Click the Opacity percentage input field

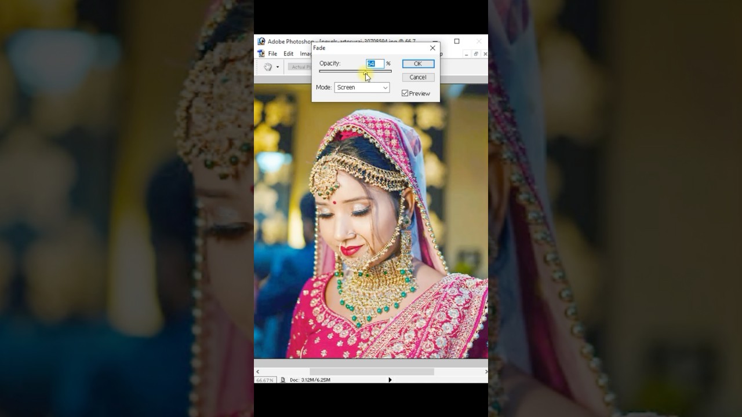(375, 64)
